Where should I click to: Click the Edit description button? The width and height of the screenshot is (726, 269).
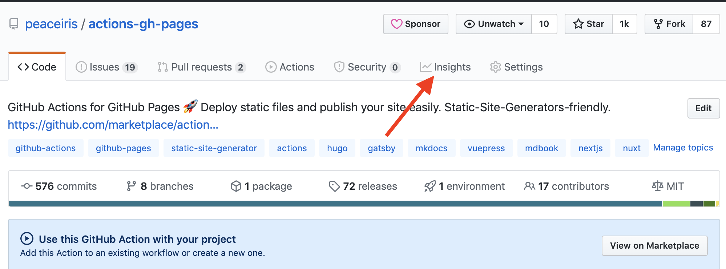click(703, 108)
